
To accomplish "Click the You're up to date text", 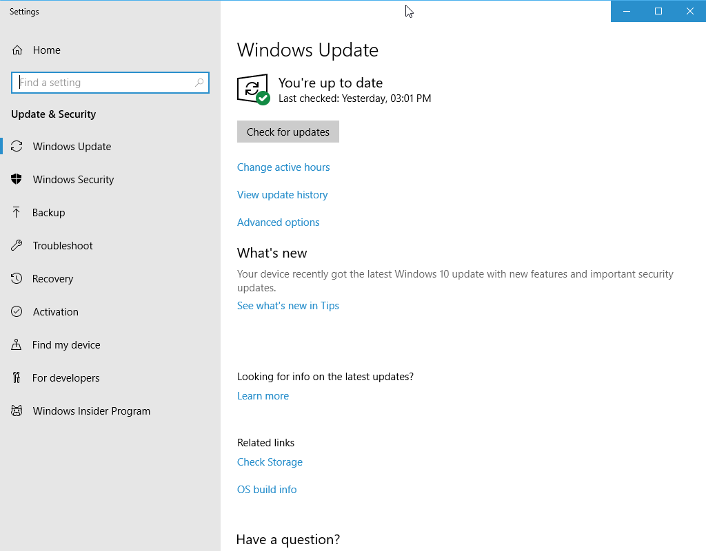I will [330, 83].
